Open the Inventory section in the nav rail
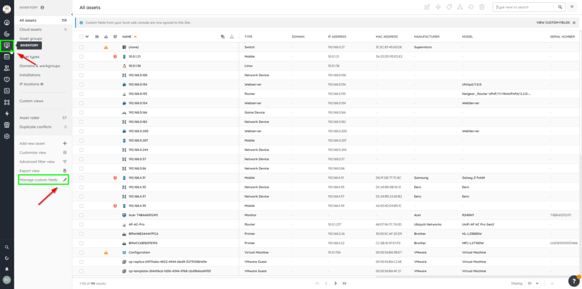582x289 pixels. coord(7,46)
